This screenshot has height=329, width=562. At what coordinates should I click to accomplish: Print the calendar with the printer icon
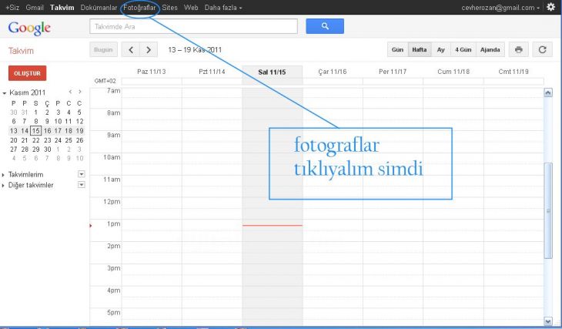(519, 49)
